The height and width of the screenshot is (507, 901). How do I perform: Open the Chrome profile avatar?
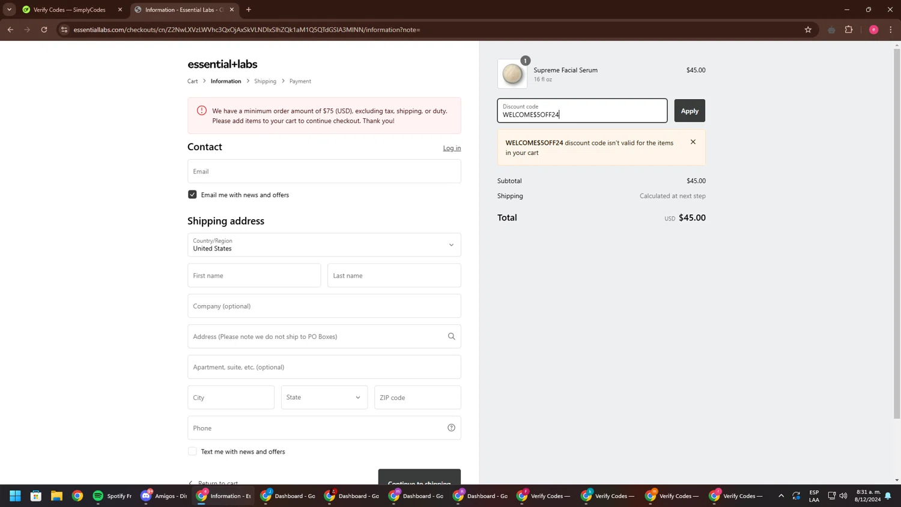pyautogui.click(x=873, y=29)
